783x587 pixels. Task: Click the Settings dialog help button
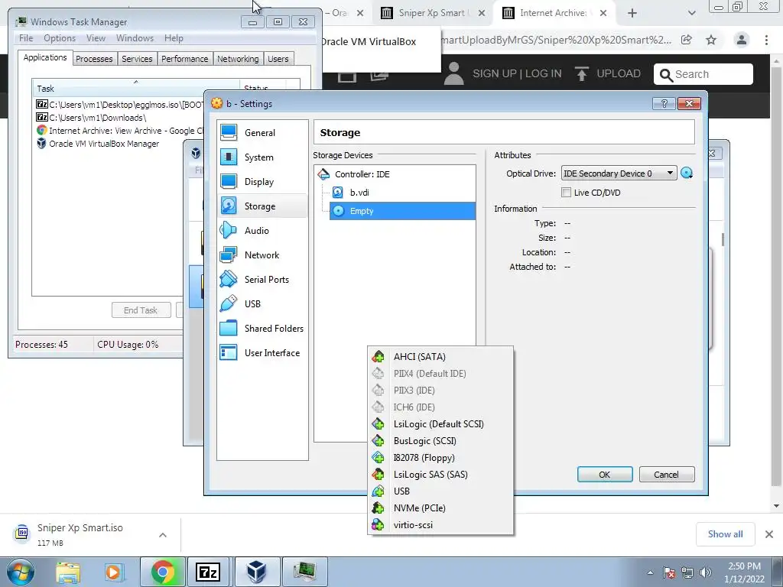pyautogui.click(x=664, y=103)
